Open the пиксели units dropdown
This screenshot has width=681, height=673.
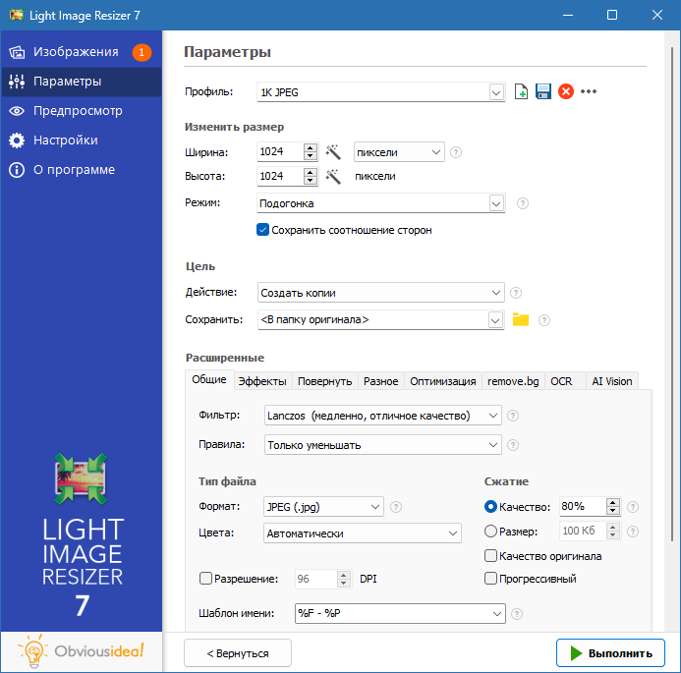399,152
